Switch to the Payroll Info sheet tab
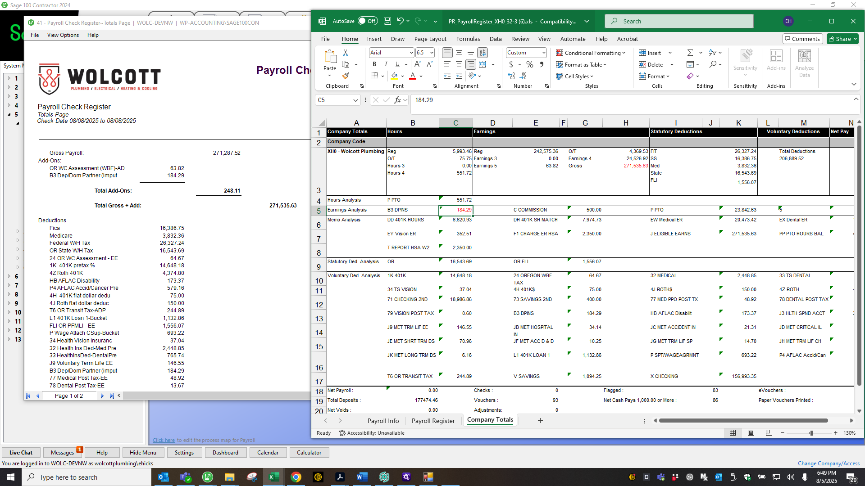This screenshot has width=865, height=486. [x=383, y=421]
